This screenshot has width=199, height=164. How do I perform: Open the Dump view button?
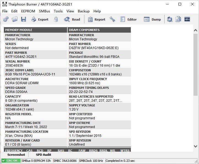tap(152, 19)
